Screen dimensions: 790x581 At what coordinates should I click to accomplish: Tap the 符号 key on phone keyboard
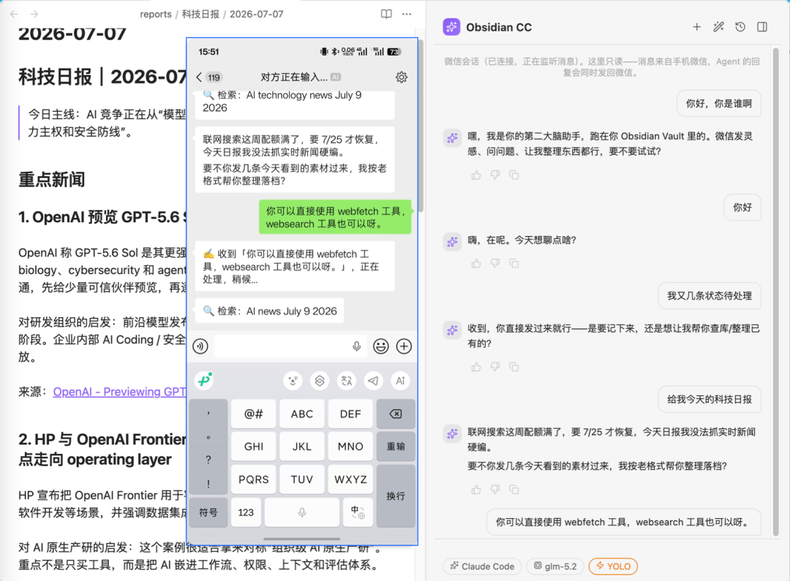point(208,512)
